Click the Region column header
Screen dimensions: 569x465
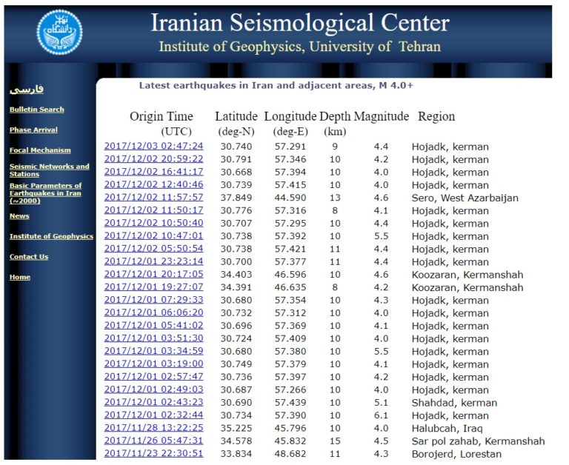click(x=436, y=116)
